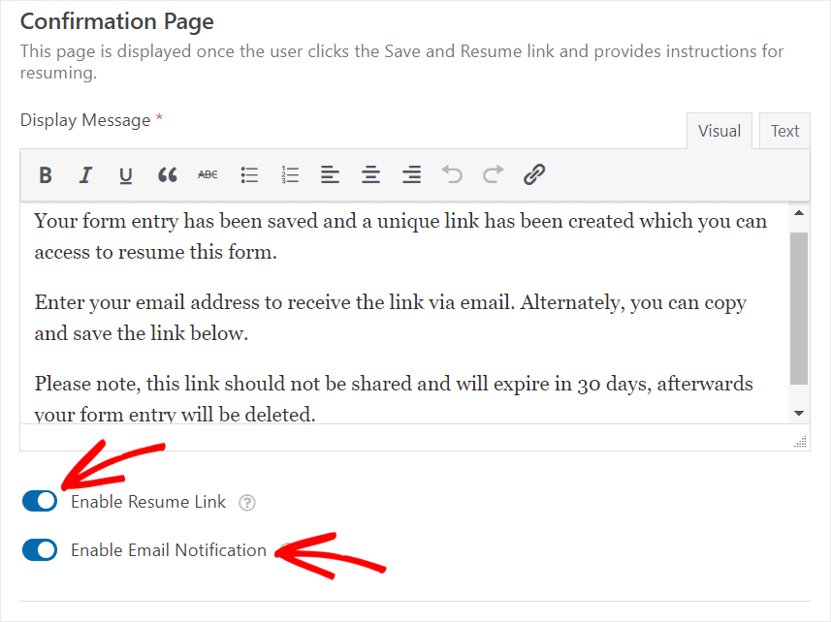
Task: Insert a blockquote
Action: (167, 174)
